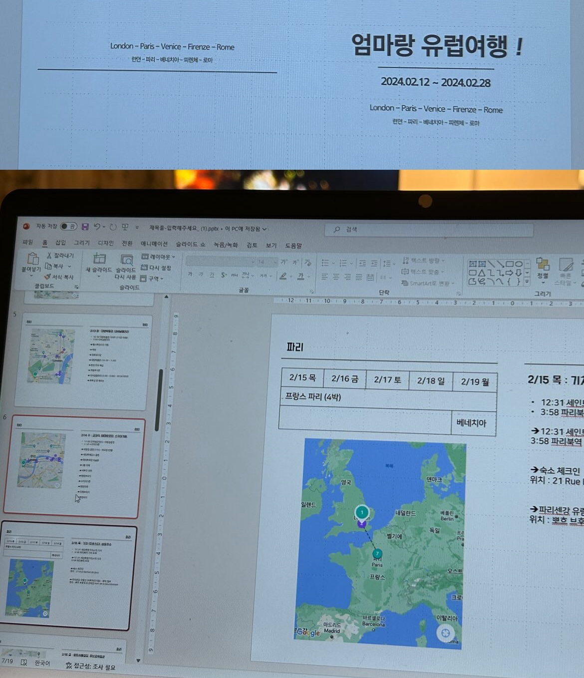Toggle the 자동 저장 AutoSave switch
The height and width of the screenshot is (678, 584).
69,227
